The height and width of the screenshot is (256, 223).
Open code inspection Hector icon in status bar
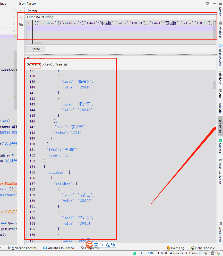(x=212, y=253)
